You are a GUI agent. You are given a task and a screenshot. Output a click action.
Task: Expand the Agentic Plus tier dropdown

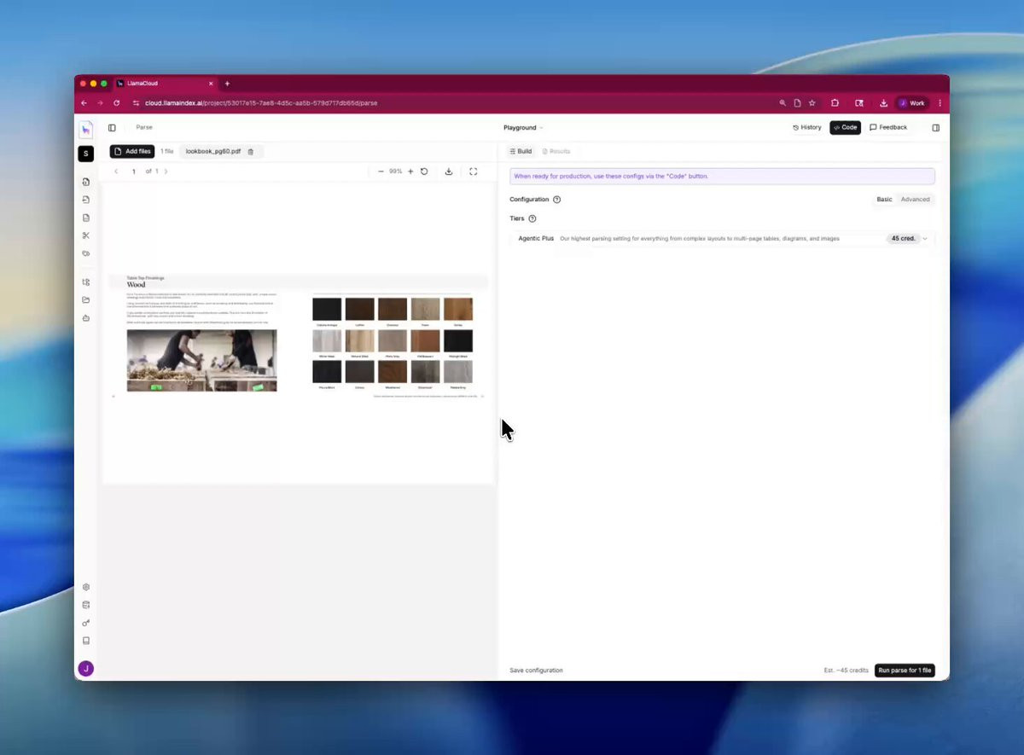coord(925,239)
